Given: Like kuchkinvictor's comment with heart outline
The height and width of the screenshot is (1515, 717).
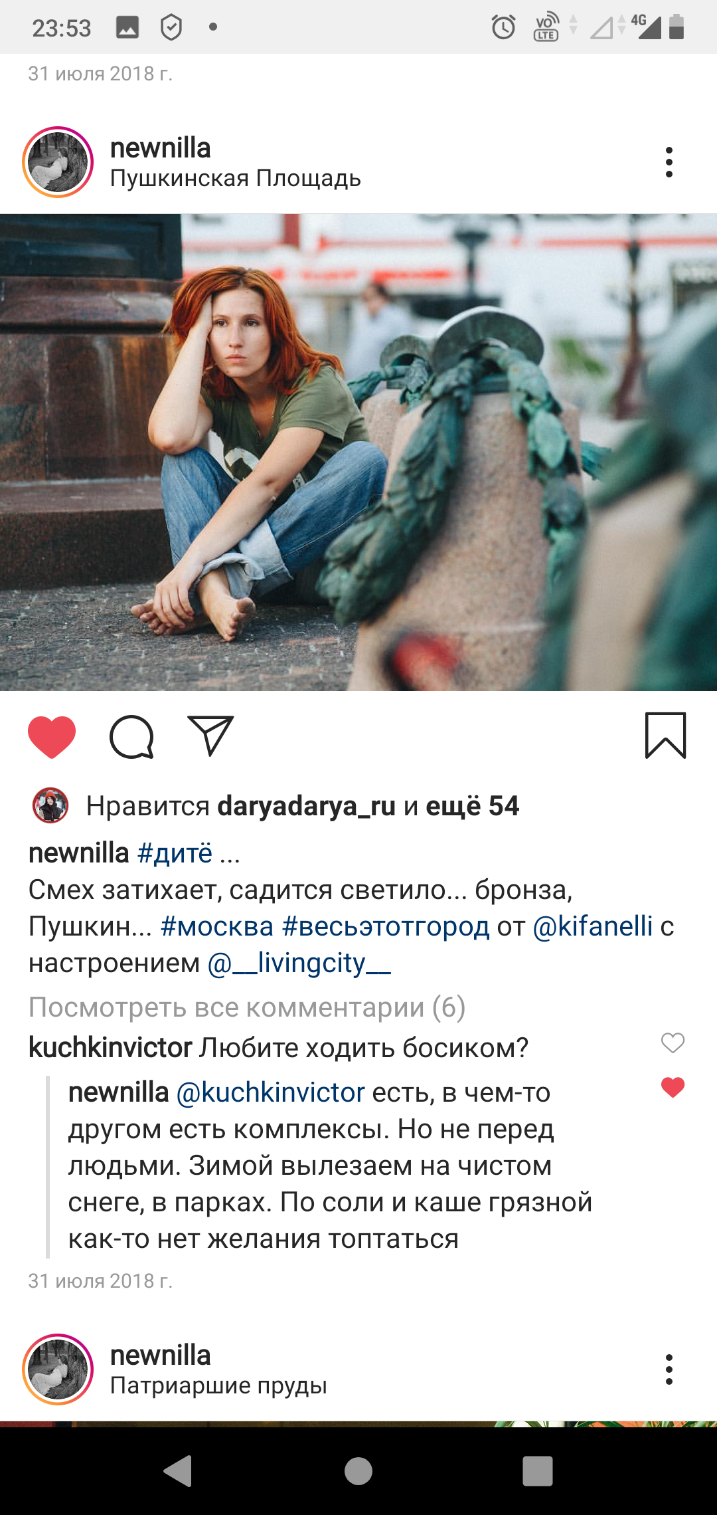Looking at the screenshot, I should click(x=673, y=1043).
